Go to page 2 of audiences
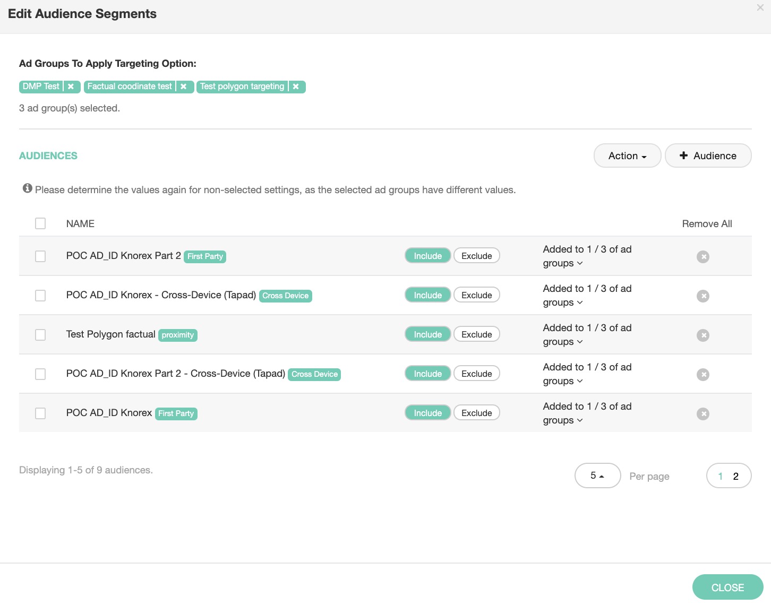Screen dimensions: 771x605 735,476
